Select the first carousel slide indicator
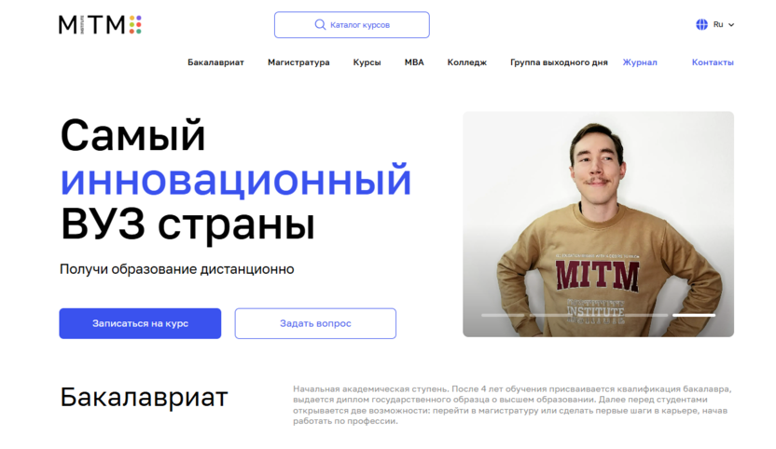Screen dimensions: 776x449 [x=503, y=315]
